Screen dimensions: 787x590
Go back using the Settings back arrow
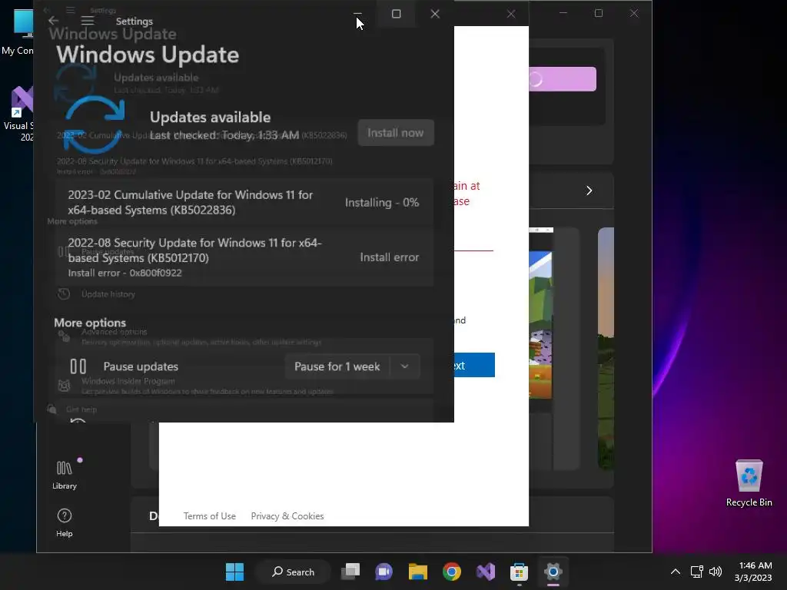point(53,21)
